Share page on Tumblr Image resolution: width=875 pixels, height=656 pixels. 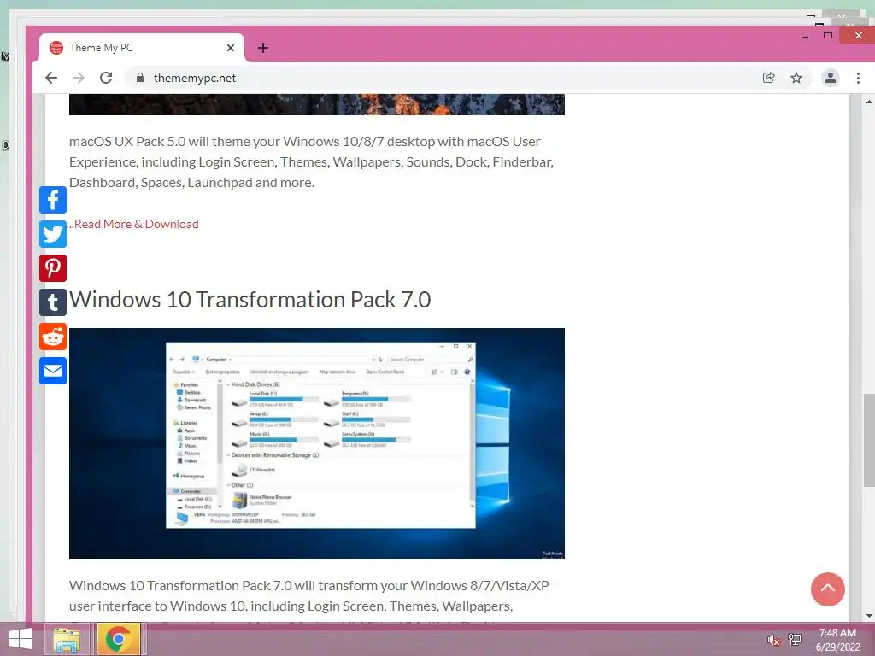53,302
